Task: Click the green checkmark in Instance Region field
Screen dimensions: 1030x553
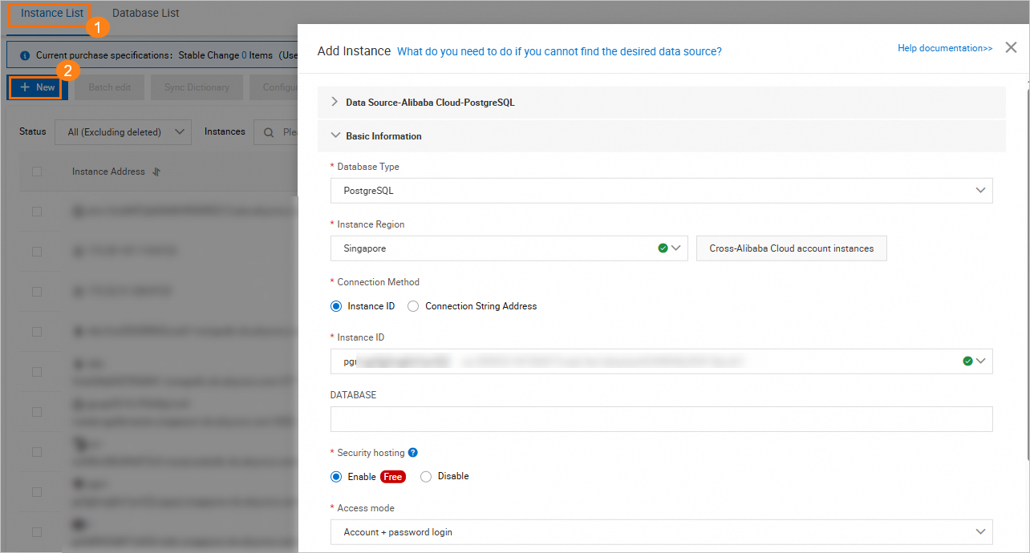Action: point(663,248)
